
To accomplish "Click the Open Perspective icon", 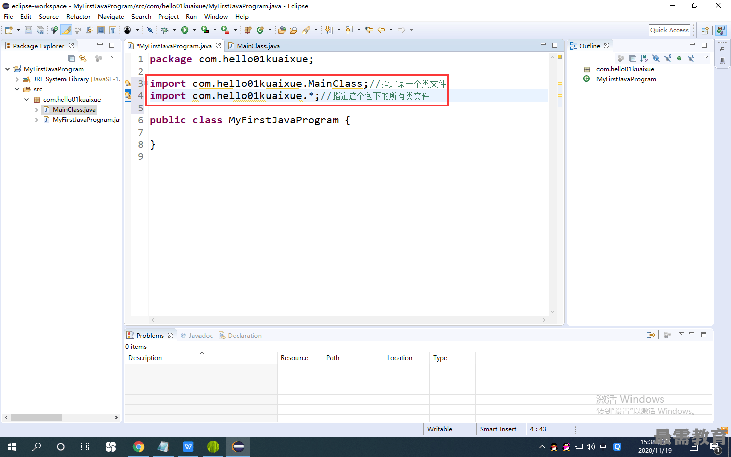I will click(x=705, y=30).
